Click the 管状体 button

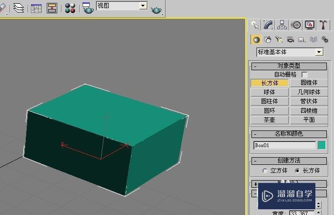309,101
